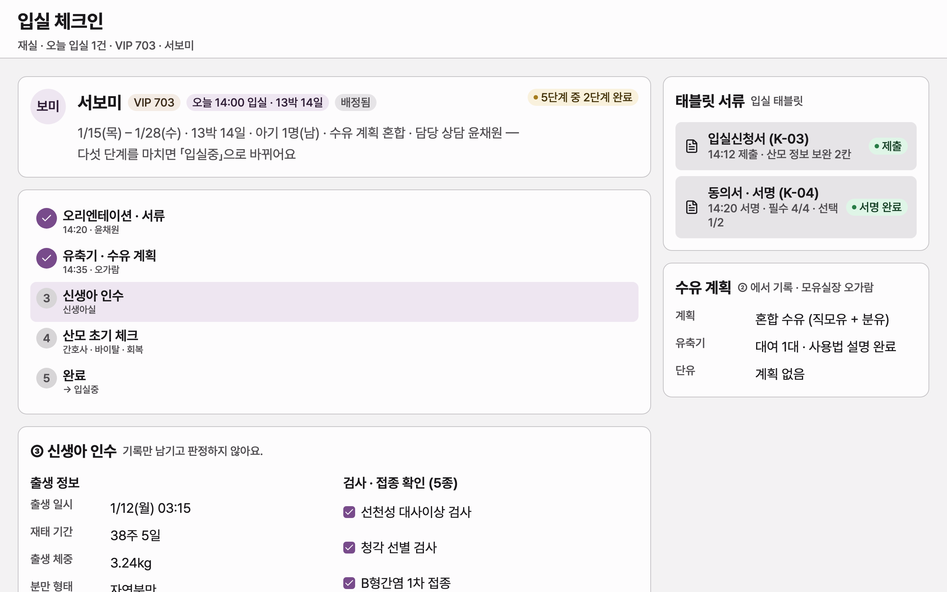Click the 38주 5일 gestation value

135,536
